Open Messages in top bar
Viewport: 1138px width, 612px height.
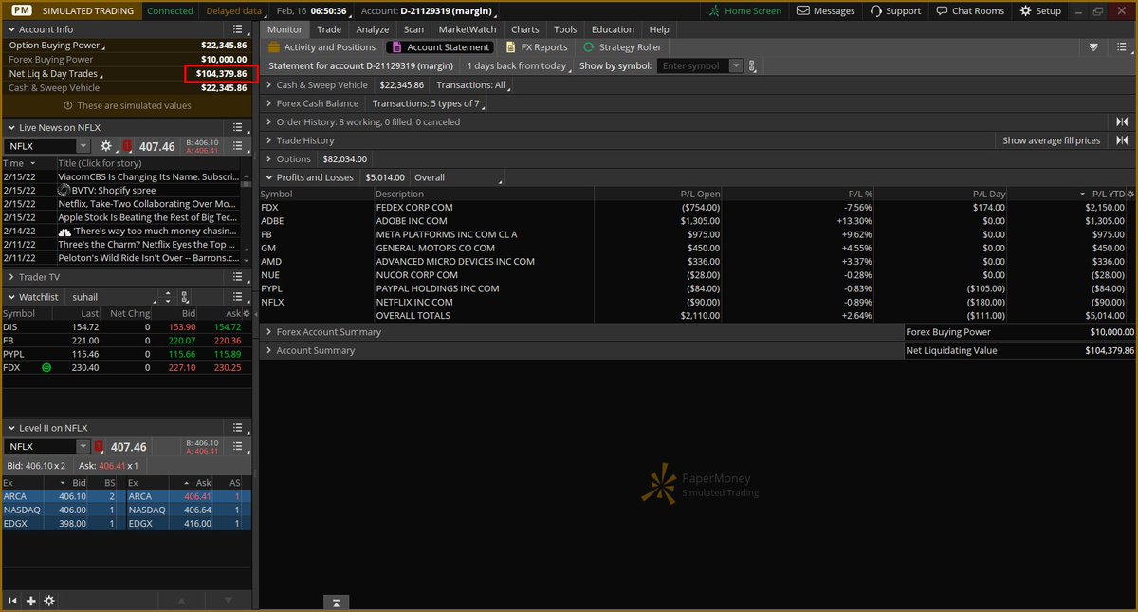coord(825,10)
